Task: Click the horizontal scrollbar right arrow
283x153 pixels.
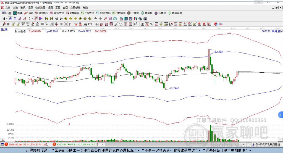Action: click(243, 144)
